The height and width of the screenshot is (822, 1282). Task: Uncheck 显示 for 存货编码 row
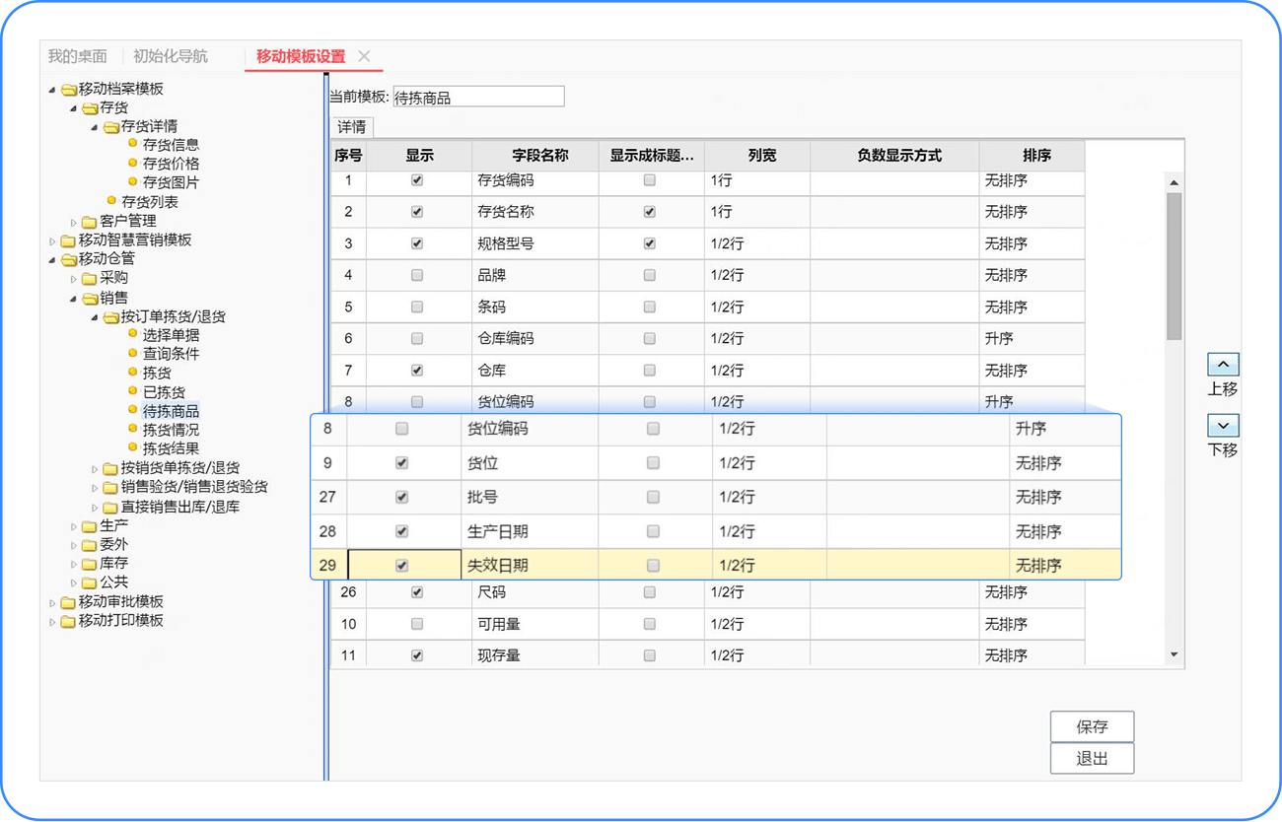click(417, 180)
